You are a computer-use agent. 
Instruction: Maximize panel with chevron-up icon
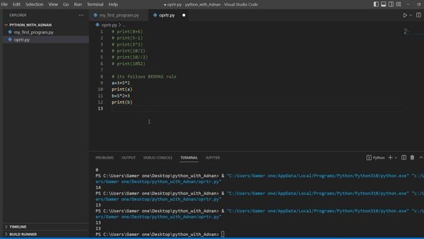click(x=421, y=158)
